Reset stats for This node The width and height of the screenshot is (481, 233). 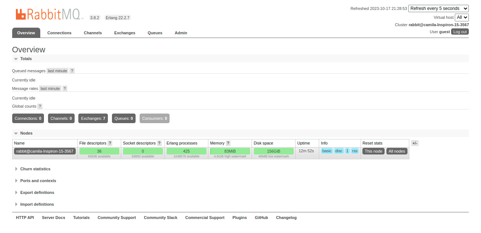click(373, 151)
